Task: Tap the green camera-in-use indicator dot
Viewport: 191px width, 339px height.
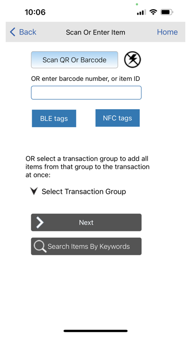Action: pos(137,4)
